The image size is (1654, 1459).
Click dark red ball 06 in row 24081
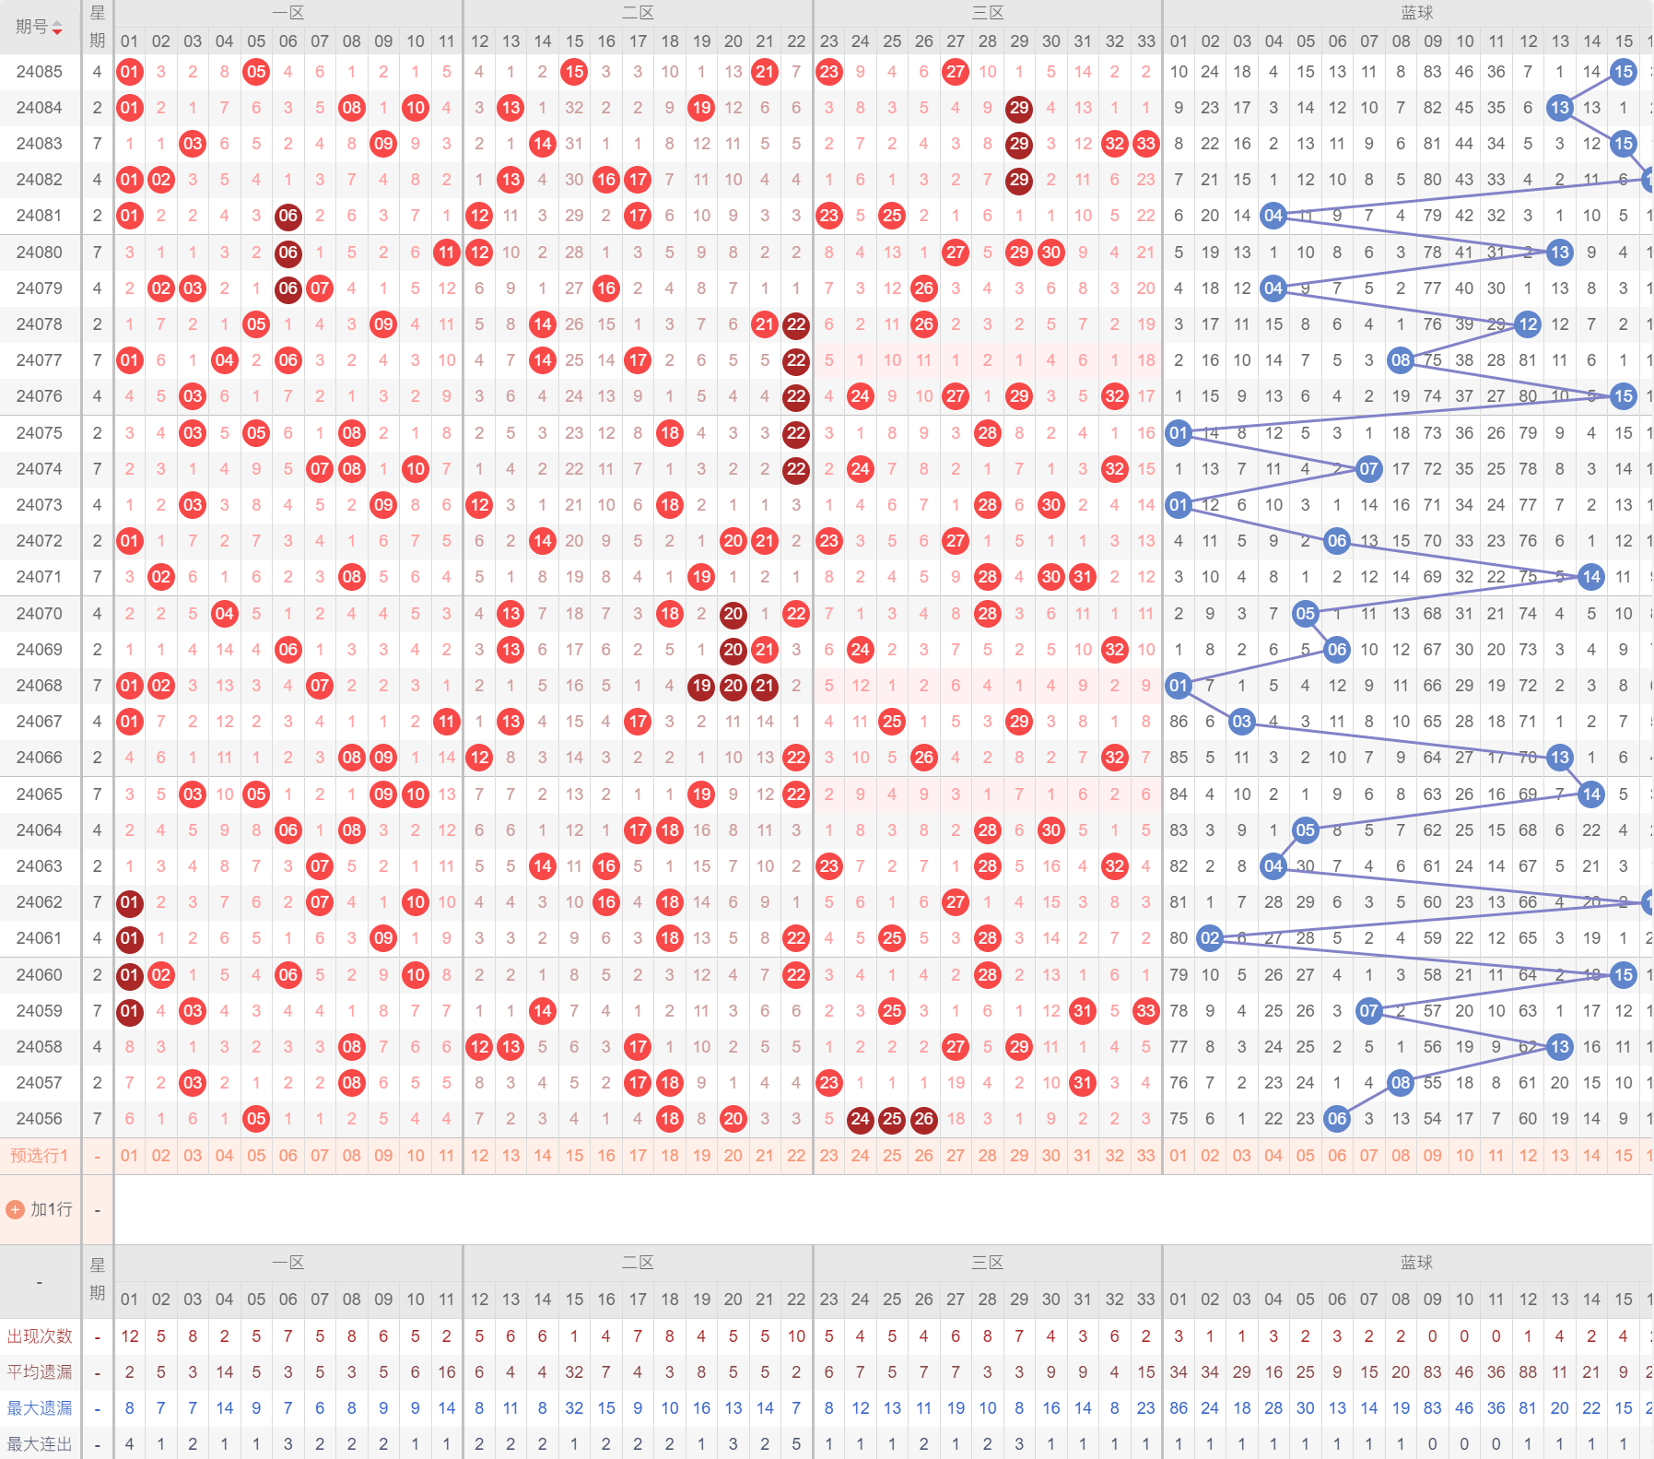click(288, 216)
